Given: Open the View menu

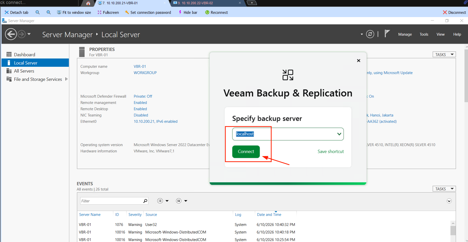Looking at the screenshot, I should point(440,34).
